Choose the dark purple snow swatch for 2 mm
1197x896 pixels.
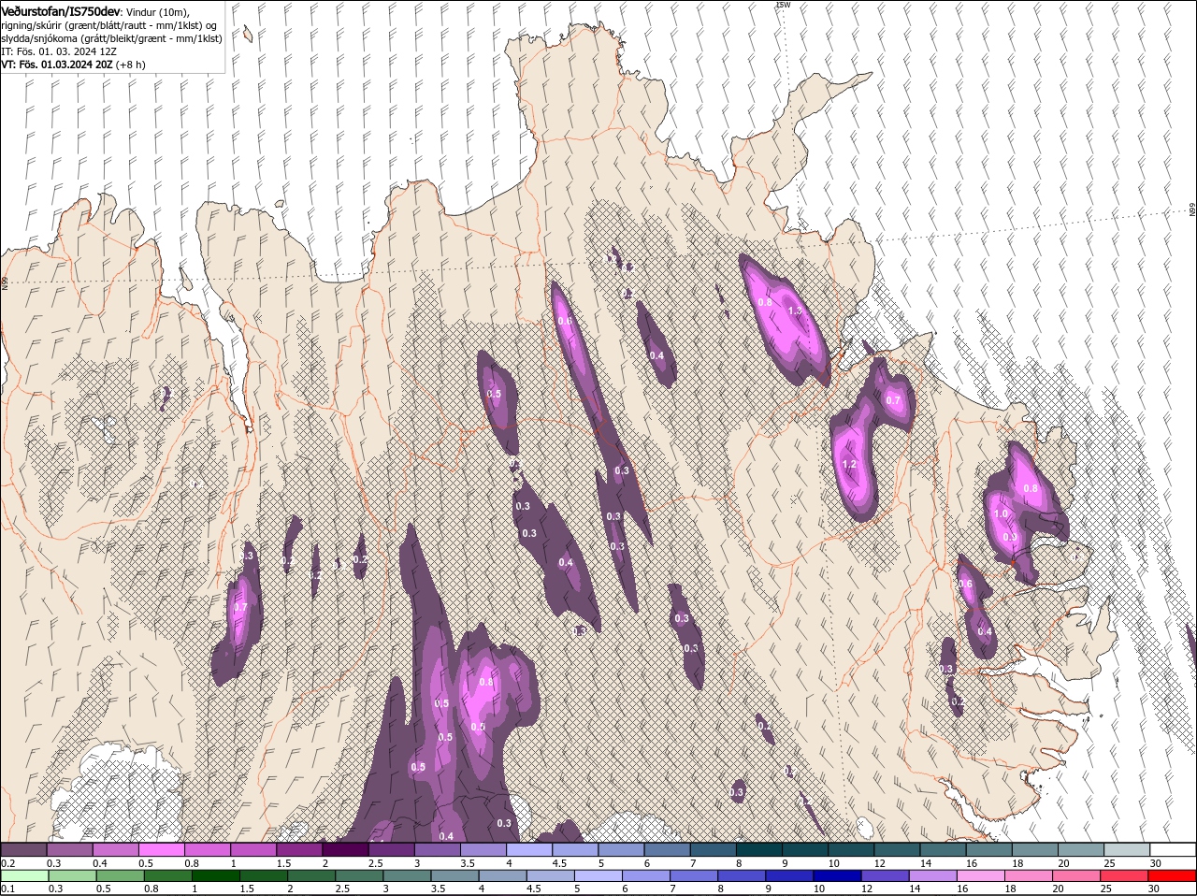345,849
